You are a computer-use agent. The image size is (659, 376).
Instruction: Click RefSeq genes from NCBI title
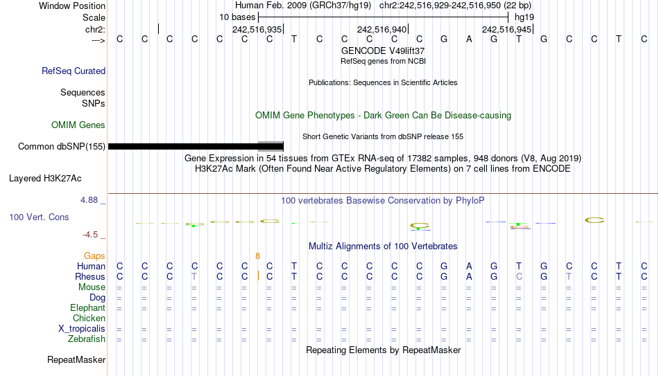383,61
